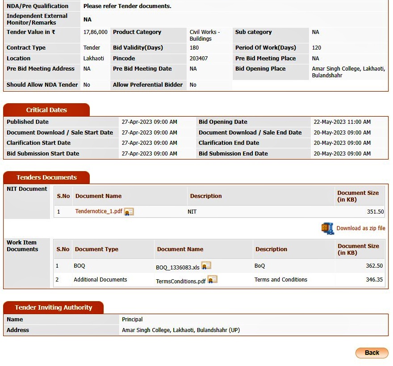Click the Should Allow NDA Tender value No
Image resolution: width=393 pixels, height=366 pixels.
pyautogui.click(x=87, y=85)
